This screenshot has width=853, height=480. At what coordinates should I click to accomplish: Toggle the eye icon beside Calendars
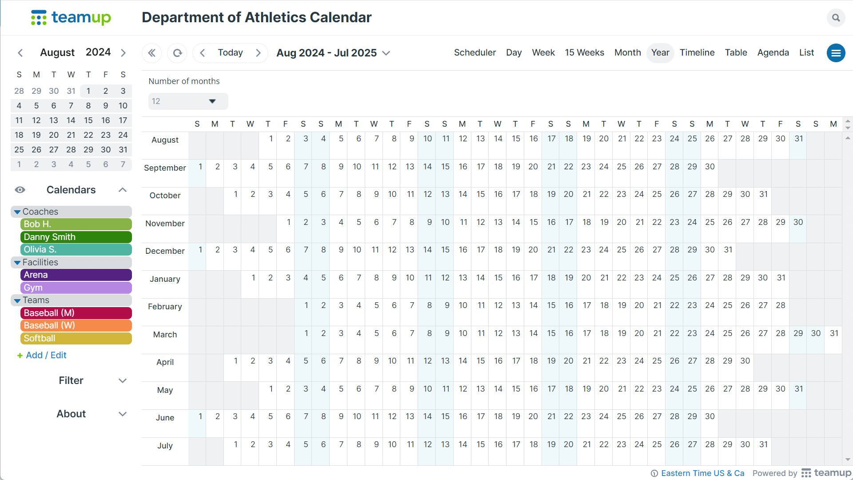coord(20,190)
